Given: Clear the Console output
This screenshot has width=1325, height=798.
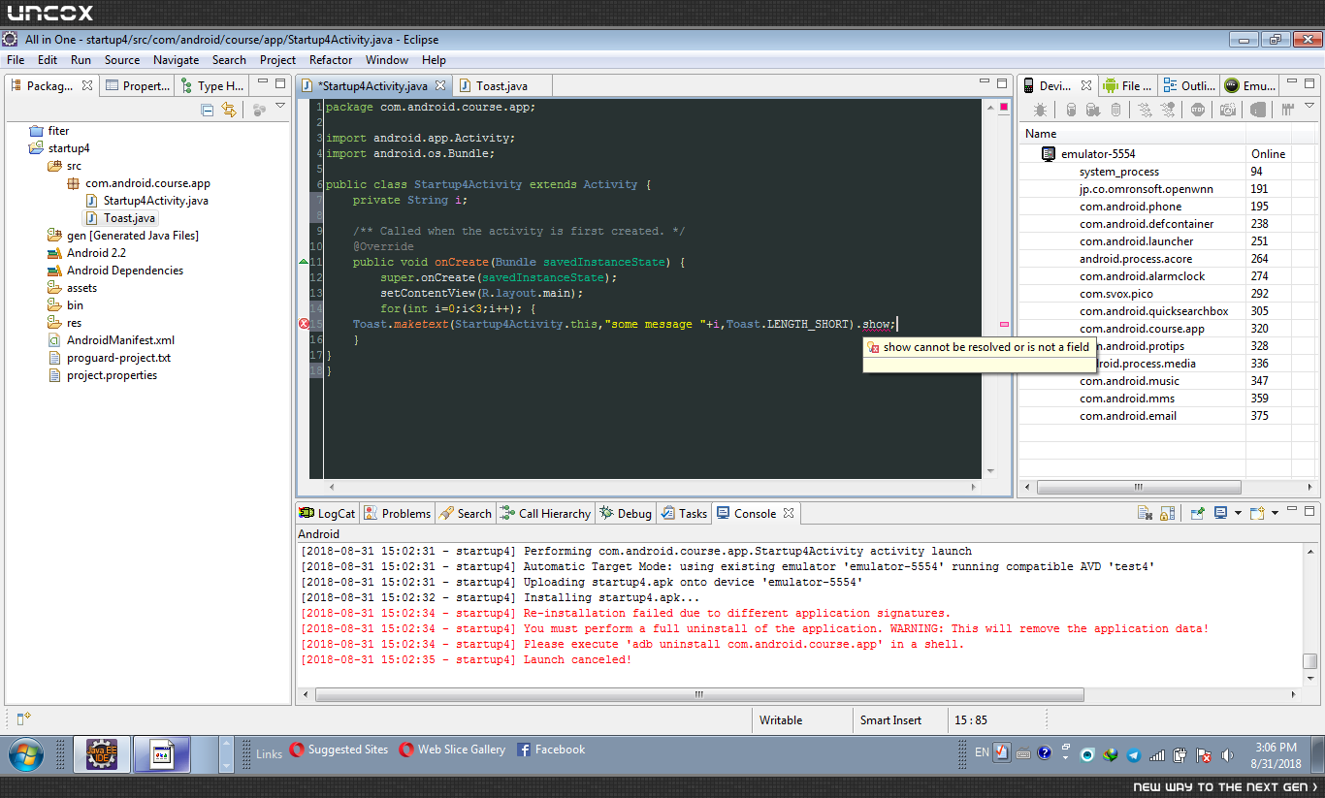Looking at the screenshot, I should point(1145,513).
